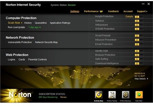Toggle the Safe Surfing switch
This screenshot has height=106, width=153.
coord(139,59)
